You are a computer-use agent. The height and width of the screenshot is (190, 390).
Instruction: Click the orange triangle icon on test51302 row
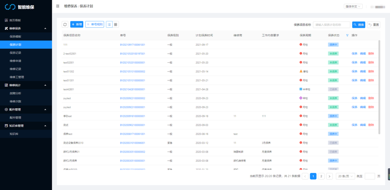pos(301,71)
